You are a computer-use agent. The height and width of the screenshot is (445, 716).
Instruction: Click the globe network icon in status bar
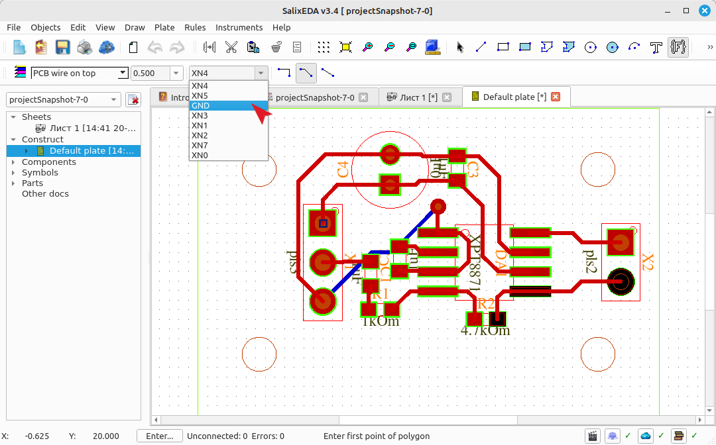613,436
